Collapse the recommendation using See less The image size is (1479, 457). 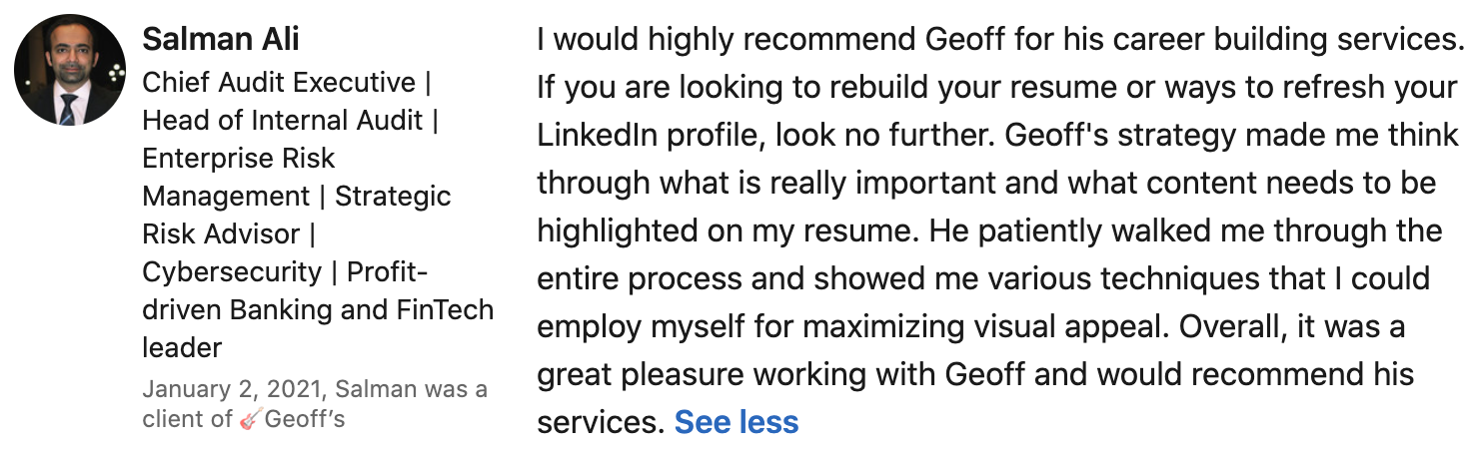click(737, 422)
